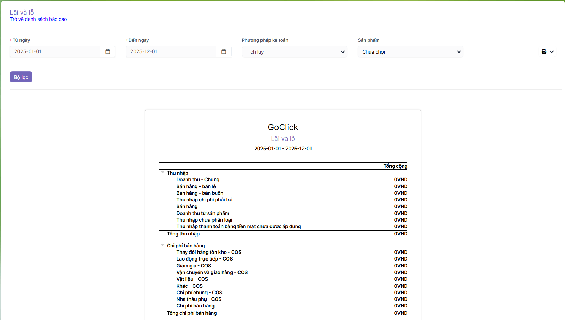Open the From date calendar picker icon
The image size is (565, 320).
click(x=108, y=51)
